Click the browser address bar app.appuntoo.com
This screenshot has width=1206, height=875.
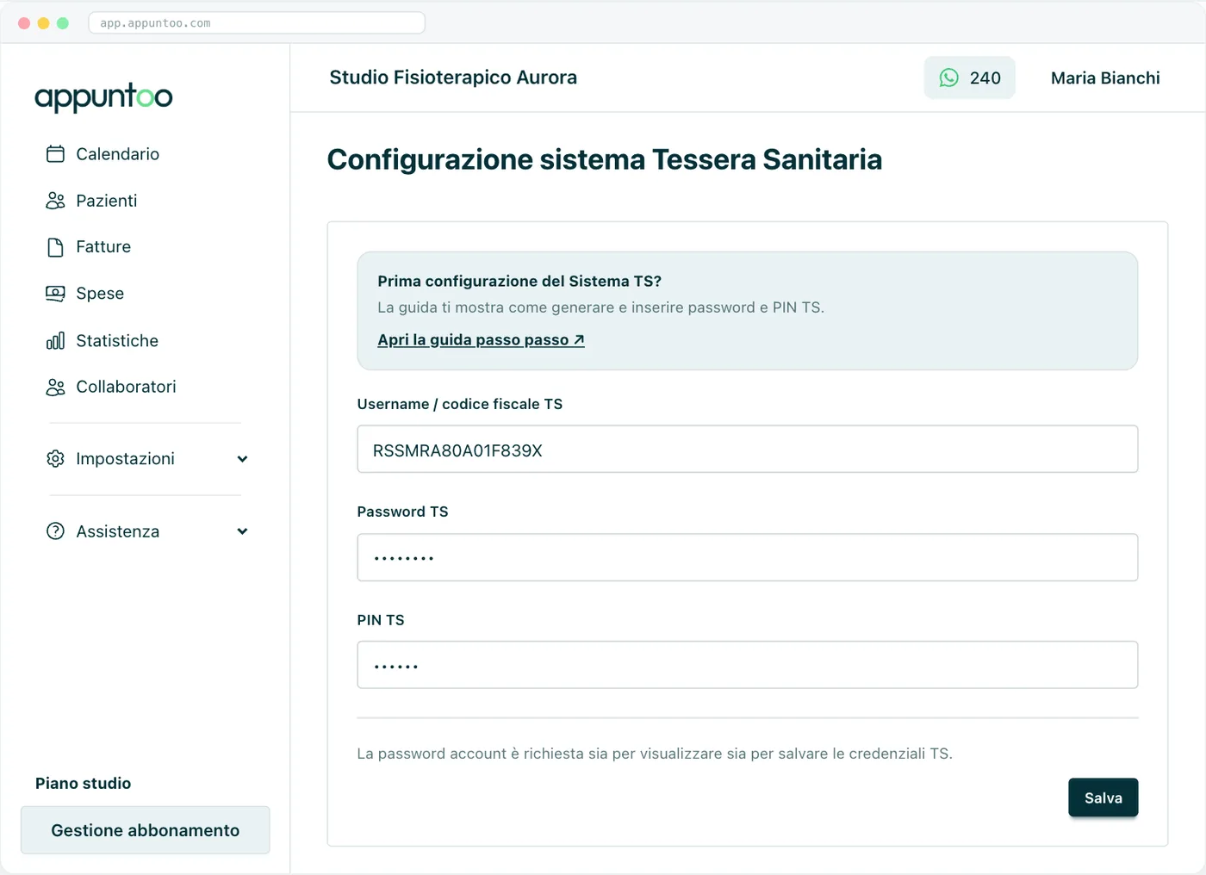click(257, 23)
